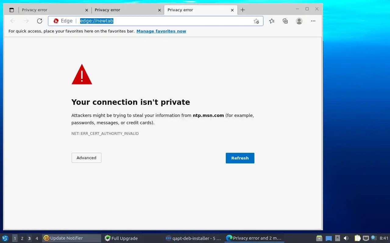Add this page to favorites star

tap(256, 21)
